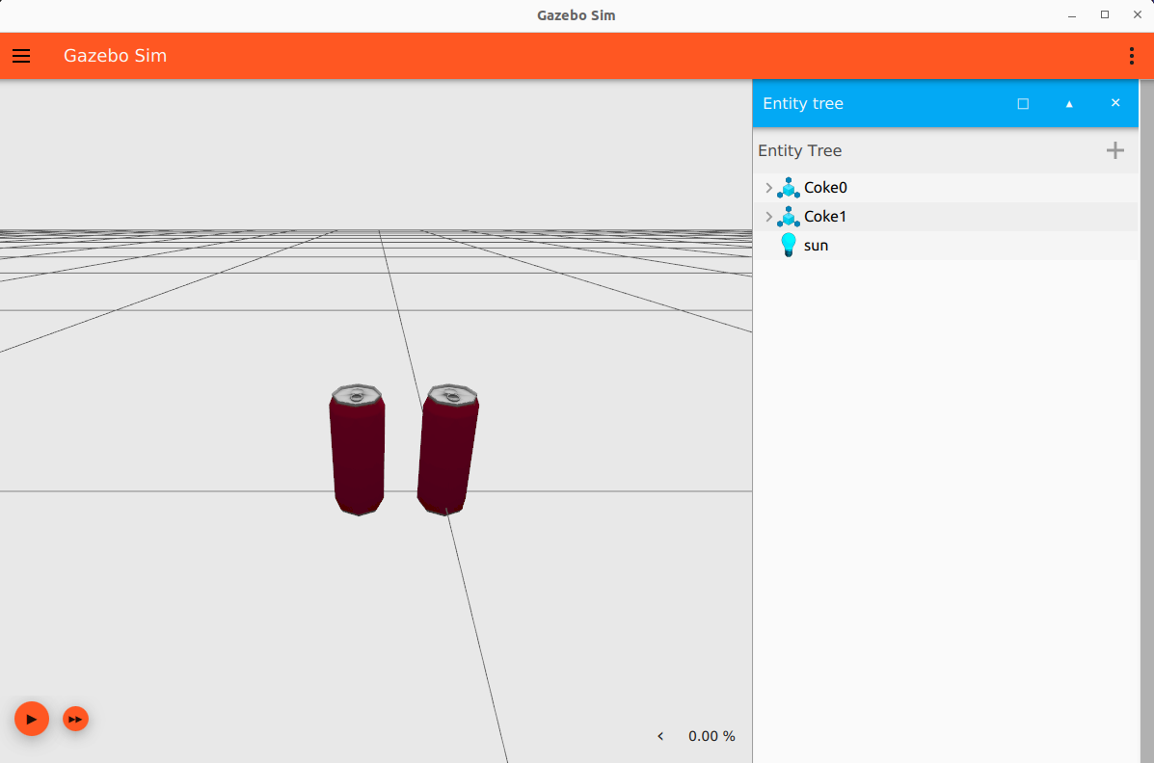Image resolution: width=1154 pixels, height=763 pixels.
Task: Click the plus icon in Entity Tree
Action: click(x=1114, y=150)
